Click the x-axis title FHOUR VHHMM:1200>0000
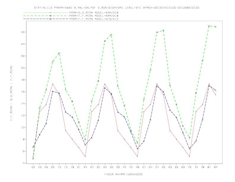This screenshot has width=235, height=182. pyautogui.click(x=123, y=174)
